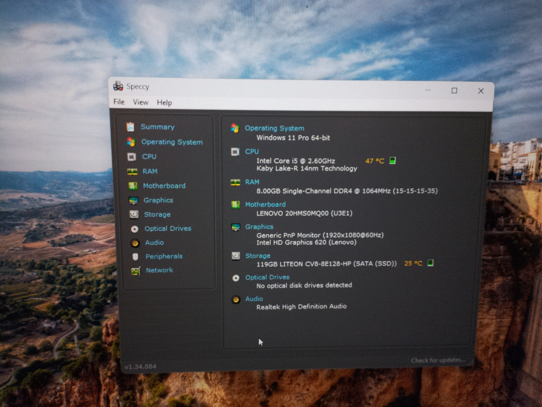This screenshot has height=407, width=542.
Task: Open the CPU heading link in summary
Action: click(x=252, y=151)
